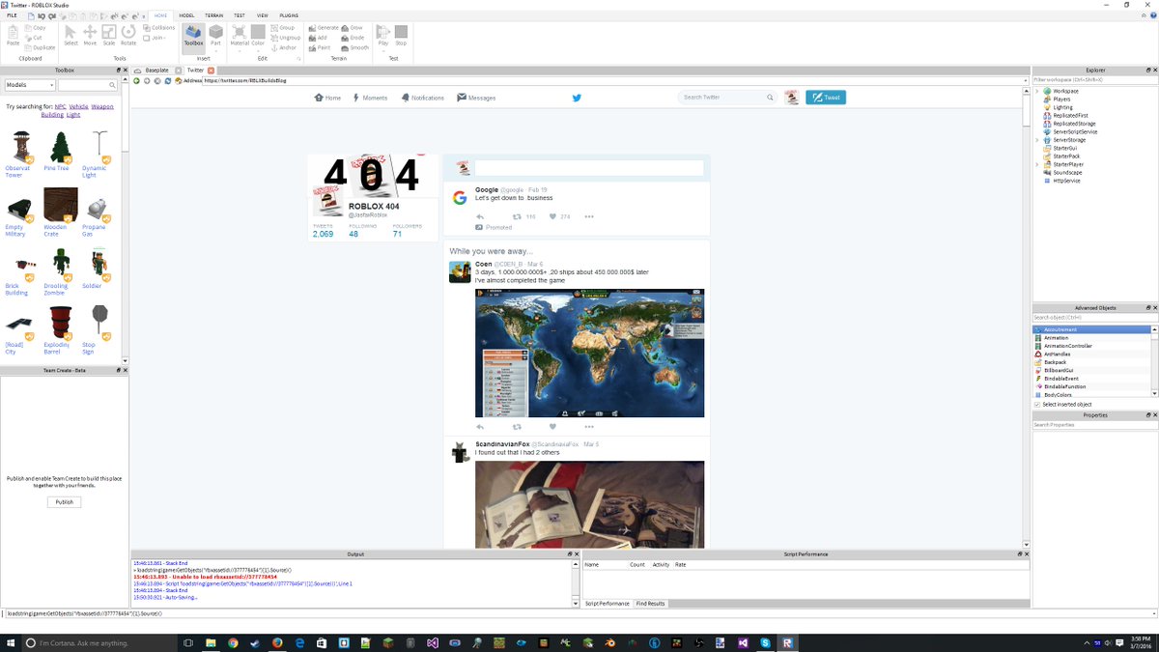Toggle Select inserted object checkbox
This screenshot has width=1159, height=652.
click(x=1037, y=405)
